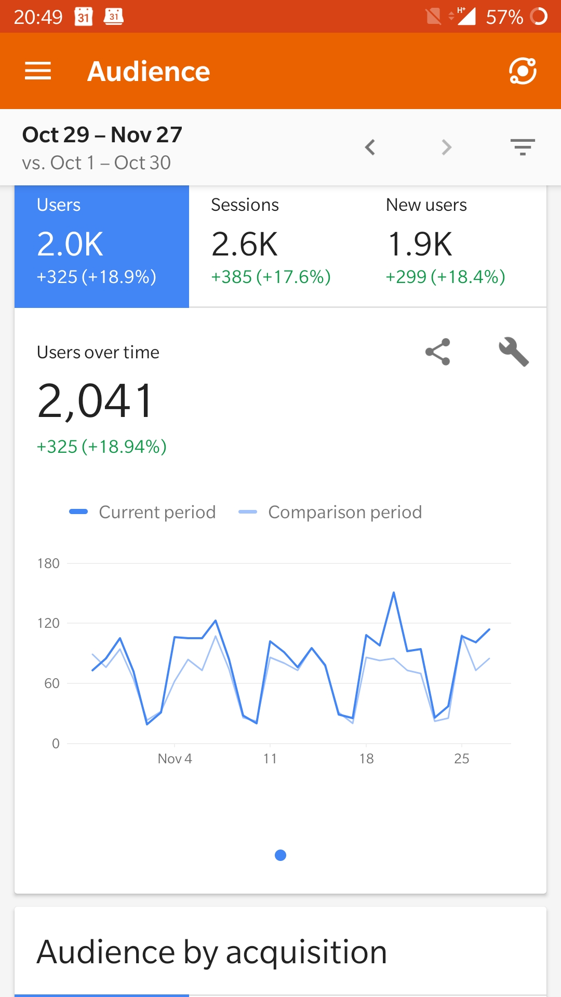Share the Users over time chart
The height and width of the screenshot is (997, 561).
click(438, 352)
